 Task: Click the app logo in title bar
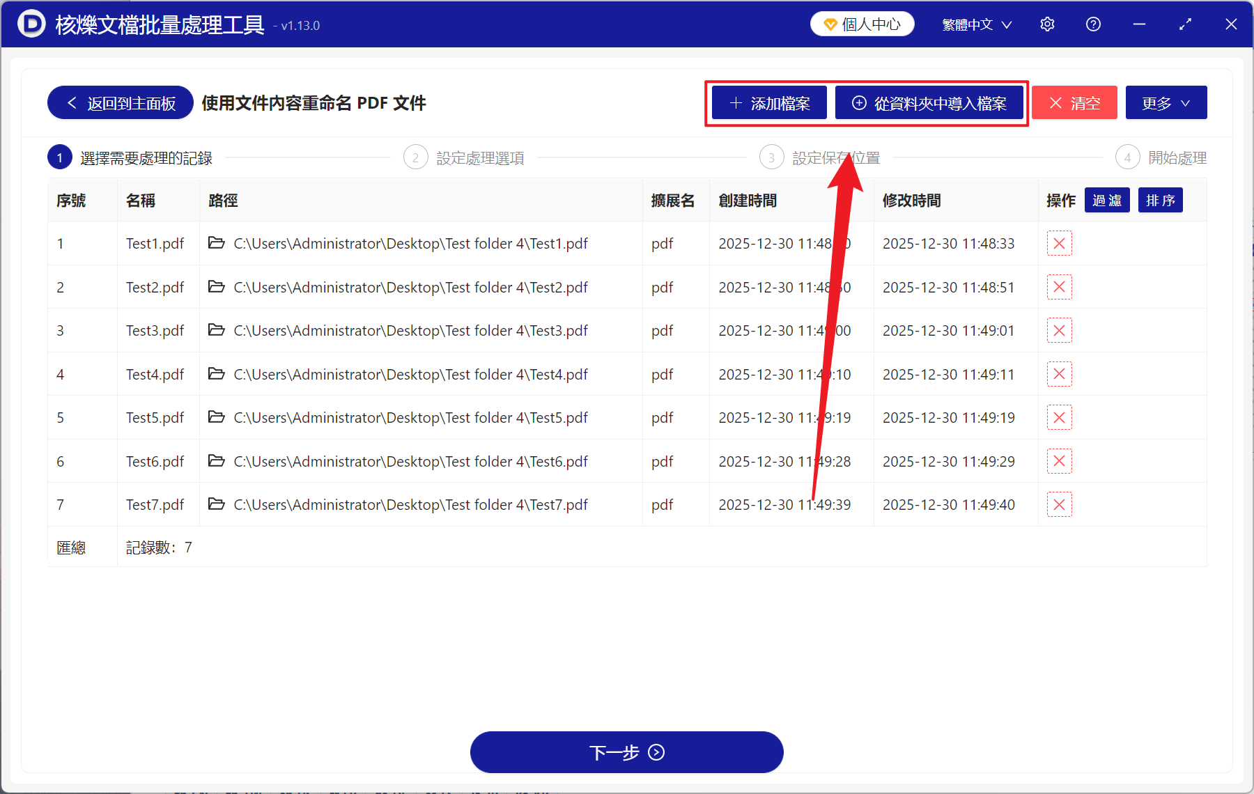30,24
